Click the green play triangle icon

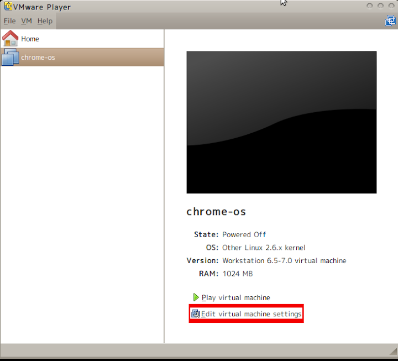pos(196,297)
